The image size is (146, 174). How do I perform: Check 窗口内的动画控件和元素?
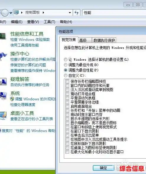(x=67, y=86)
